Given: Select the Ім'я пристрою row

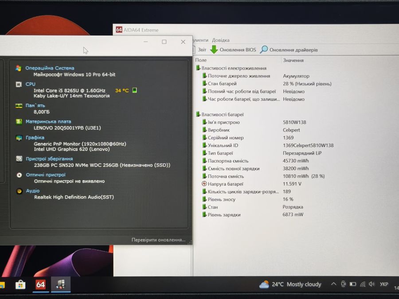Looking at the screenshot, I should tap(254, 122).
